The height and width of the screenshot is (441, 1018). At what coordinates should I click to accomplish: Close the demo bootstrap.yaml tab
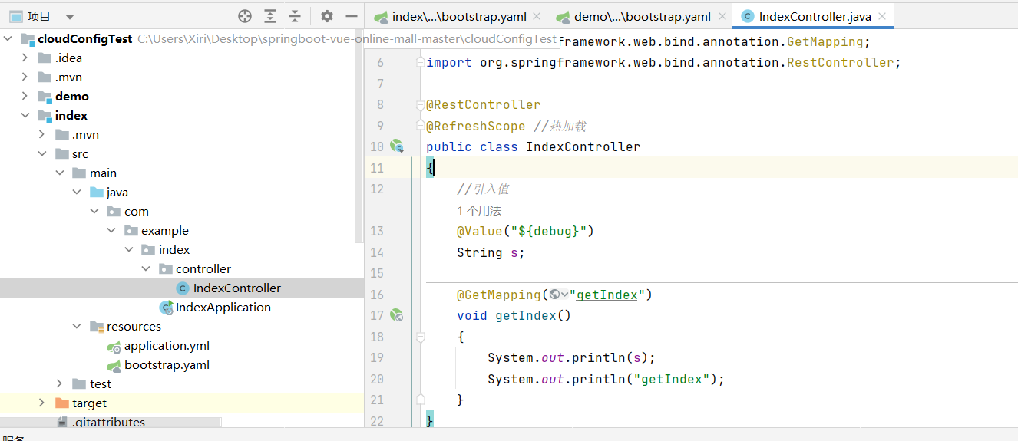(x=722, y=16)
